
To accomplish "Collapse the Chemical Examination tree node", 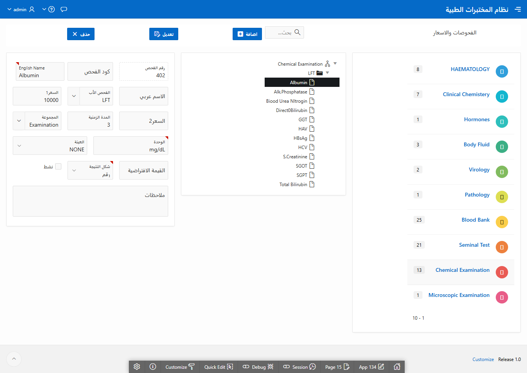I will pyautogui.click(x=335, y=63).
